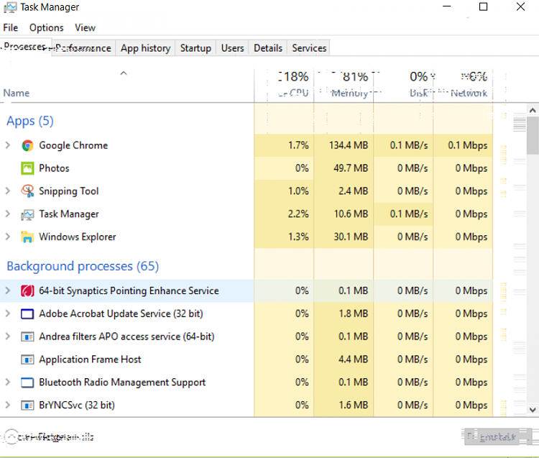Click the scrollbar up arrow

click(x=533, y=111)
